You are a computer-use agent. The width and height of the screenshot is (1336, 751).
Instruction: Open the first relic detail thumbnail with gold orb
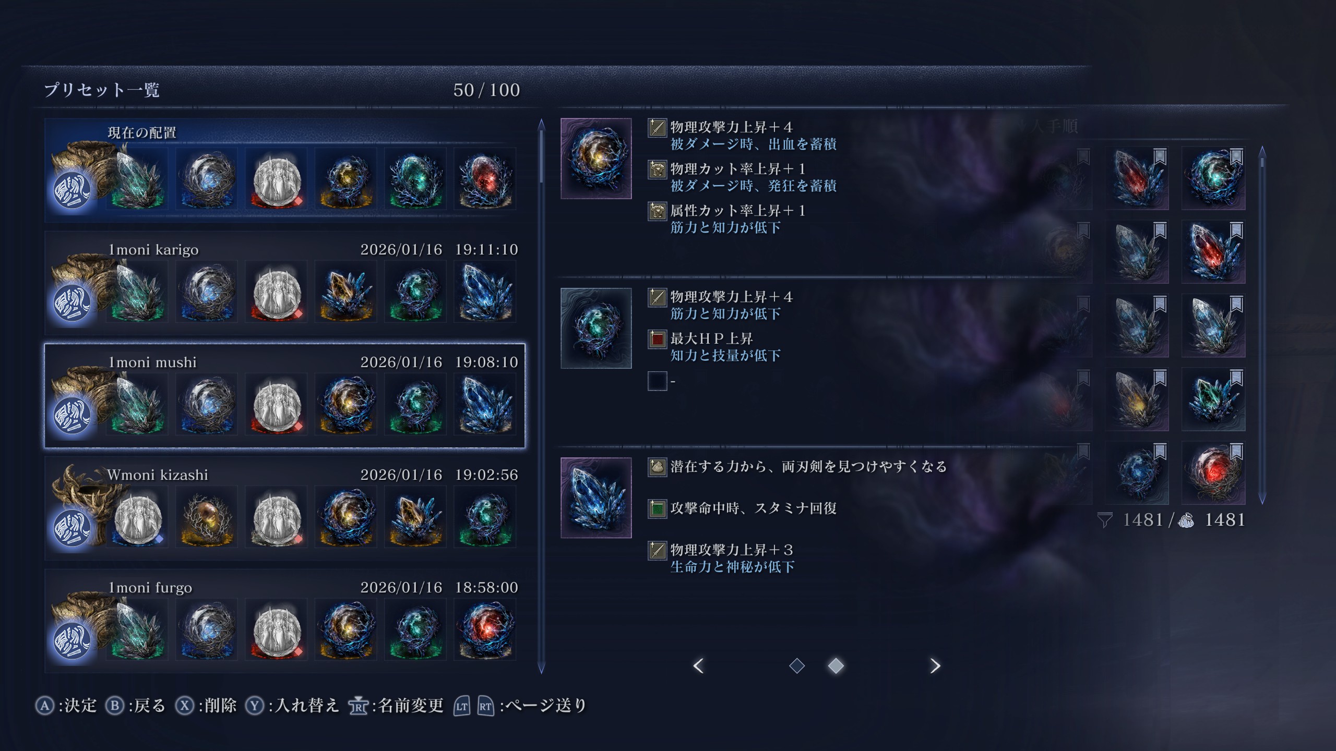[596, 159]
